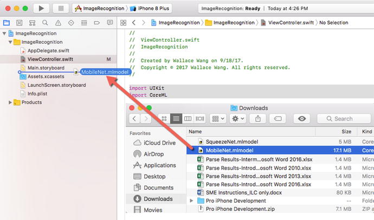The height and width of the screenshot is (220, 374).
Task: Show the Project navigator folder icon
Action: [7, 23]
